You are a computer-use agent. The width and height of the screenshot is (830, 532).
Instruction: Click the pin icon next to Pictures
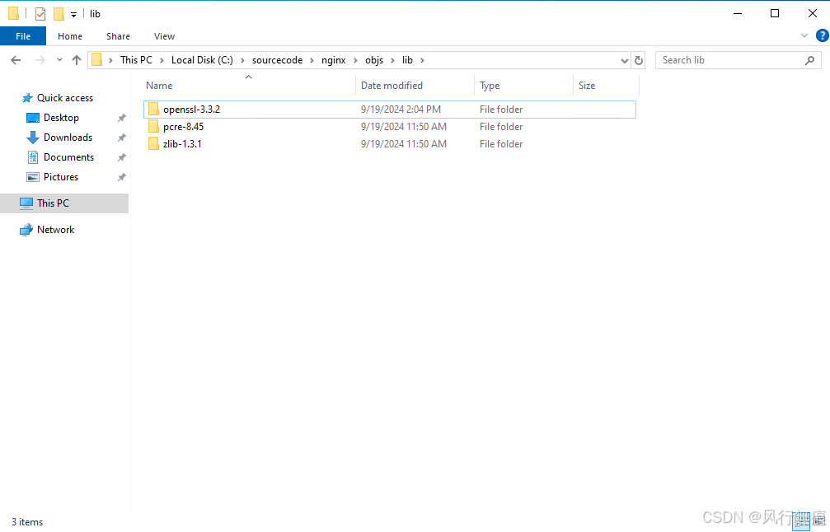122,177
